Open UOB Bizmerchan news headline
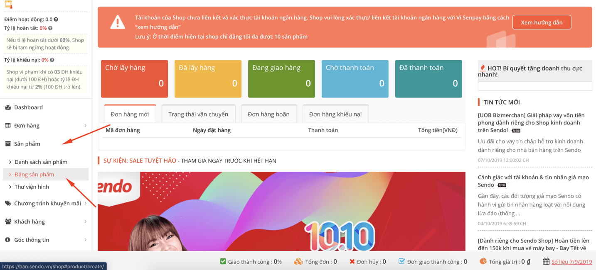The height and width of the screenshot is (270, 596). 532,123
